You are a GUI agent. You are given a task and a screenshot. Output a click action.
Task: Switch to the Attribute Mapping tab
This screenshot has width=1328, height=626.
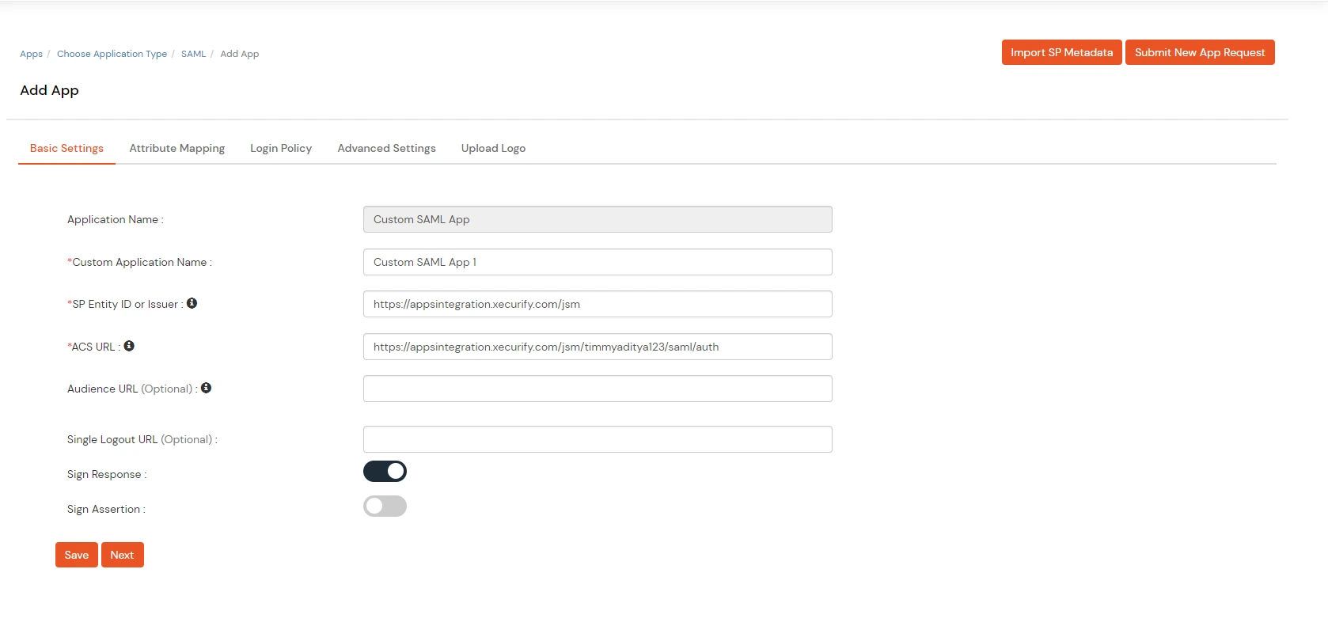(177, 148)
